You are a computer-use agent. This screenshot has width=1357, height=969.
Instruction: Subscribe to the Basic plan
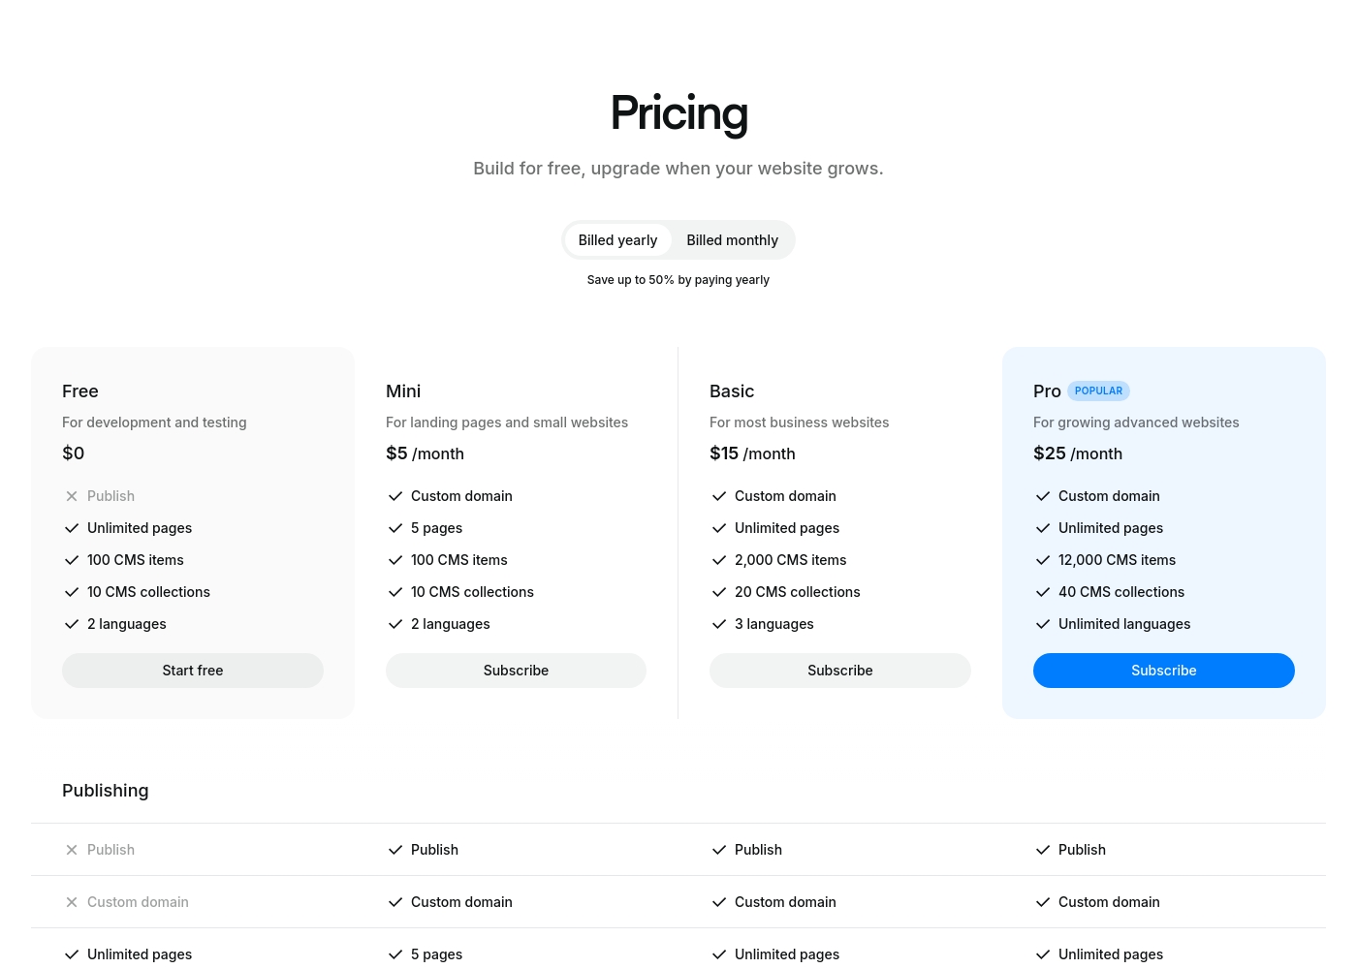[x=840, y=671]
